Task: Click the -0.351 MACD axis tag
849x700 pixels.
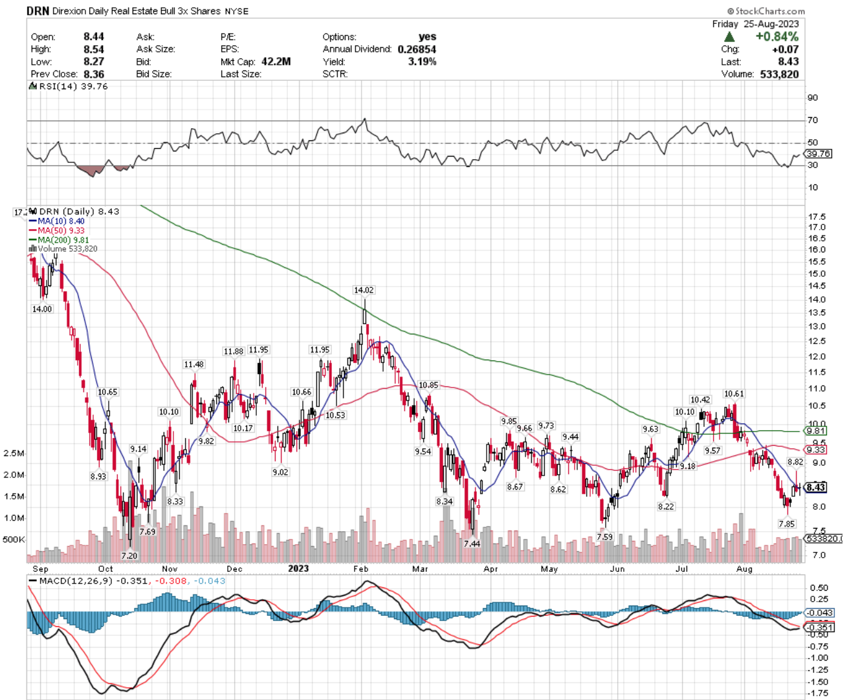Action: (x=819, y=628)
